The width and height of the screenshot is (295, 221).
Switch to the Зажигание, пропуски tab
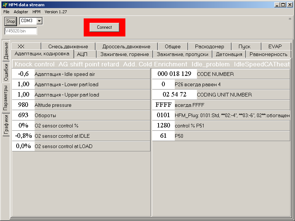(x=183, y=54)
